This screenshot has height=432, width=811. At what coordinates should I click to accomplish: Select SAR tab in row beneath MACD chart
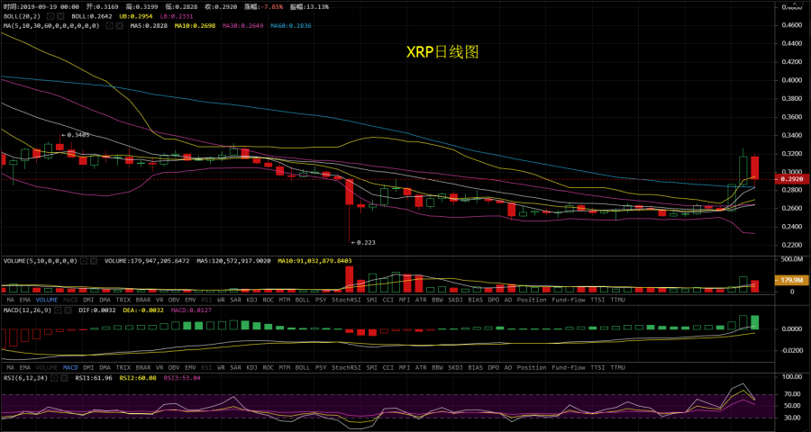pyautogui.click(x=235, y=367)
